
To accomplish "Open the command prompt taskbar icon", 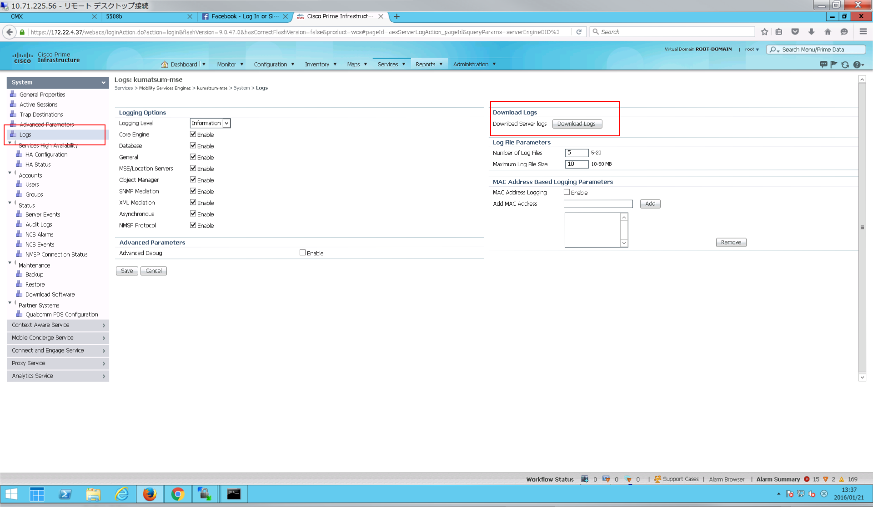I will (234, 494).
